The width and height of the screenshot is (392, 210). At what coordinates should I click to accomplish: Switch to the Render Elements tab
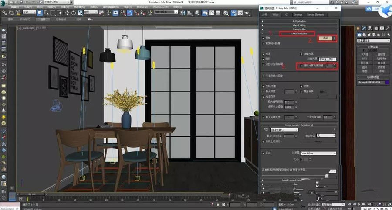(x=315, y=15)
